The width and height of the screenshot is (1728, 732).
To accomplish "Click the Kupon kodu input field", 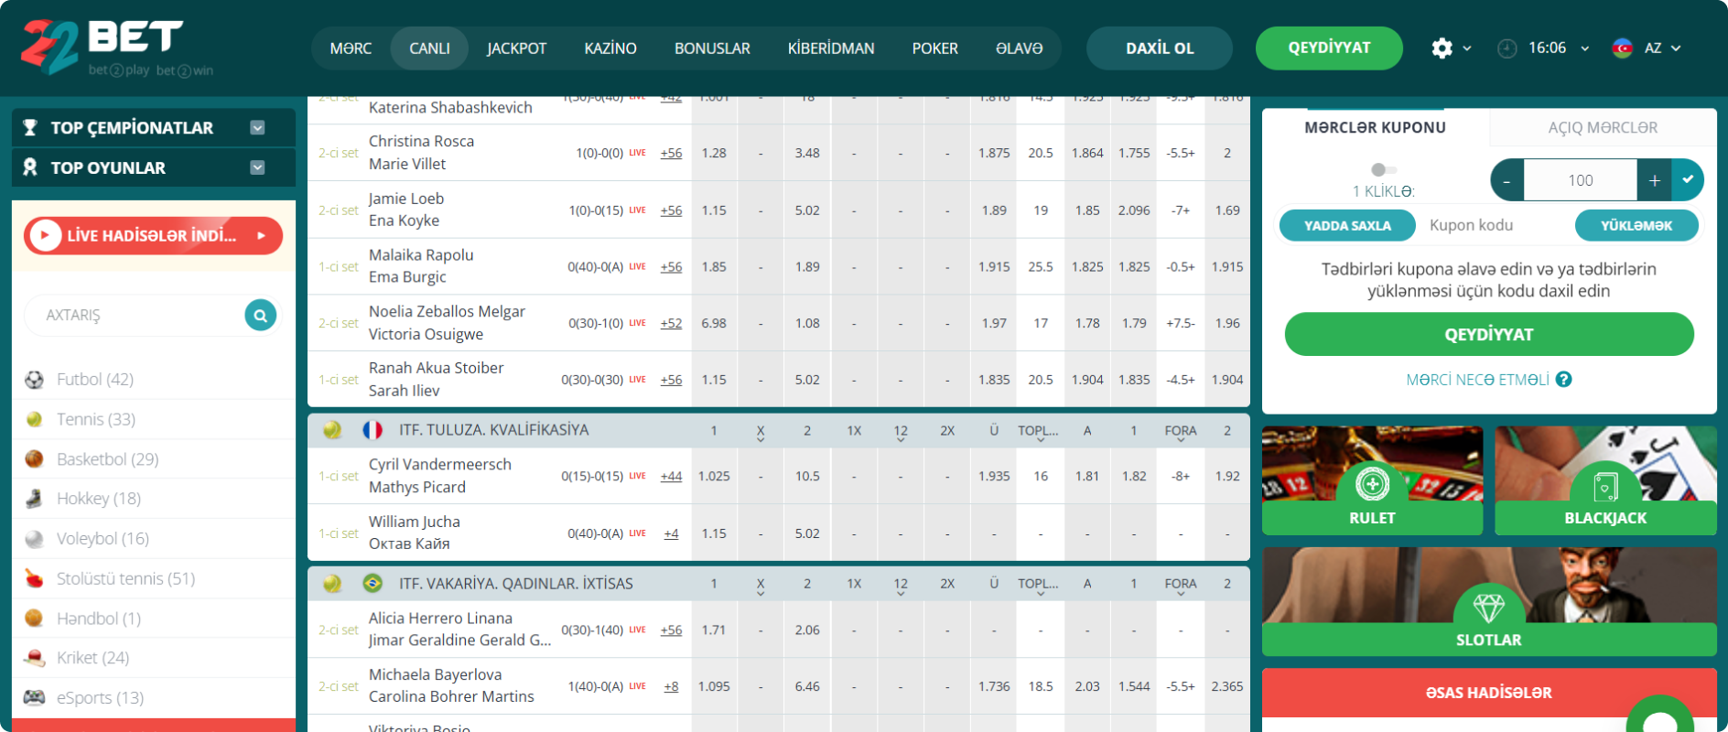I will (1496, 225).
